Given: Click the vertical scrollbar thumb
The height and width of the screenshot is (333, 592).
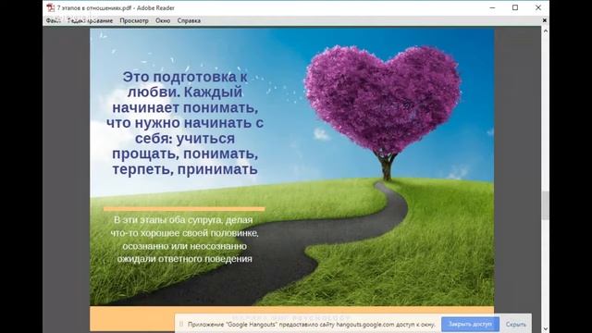Looking at the screenshot, I should (x=545, y=205).
